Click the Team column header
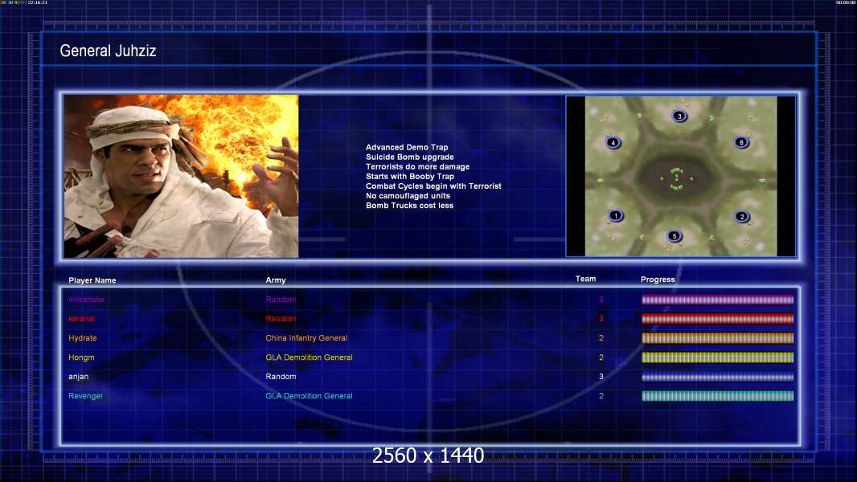This screenshot has width=857, height=482. [x=585, y=279]
